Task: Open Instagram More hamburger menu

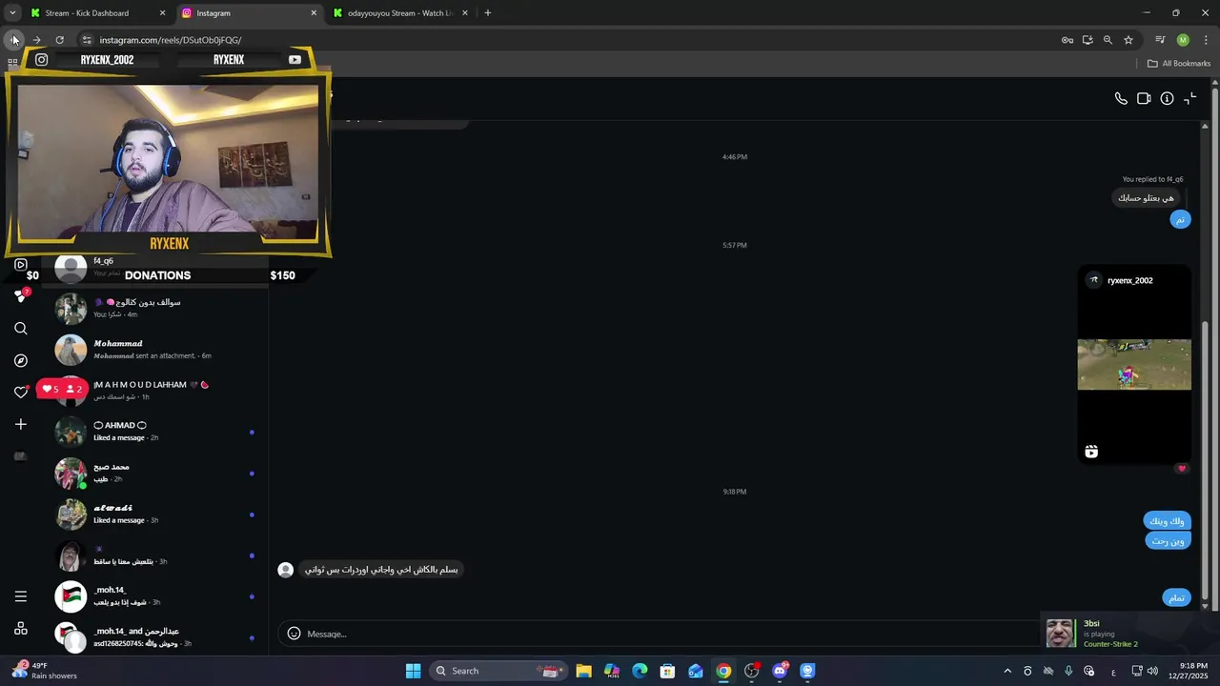Action: pyautogui.click(x=21, y=596)
